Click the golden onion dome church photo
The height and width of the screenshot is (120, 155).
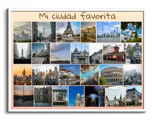pyautogui.click(x=77, y=96)
